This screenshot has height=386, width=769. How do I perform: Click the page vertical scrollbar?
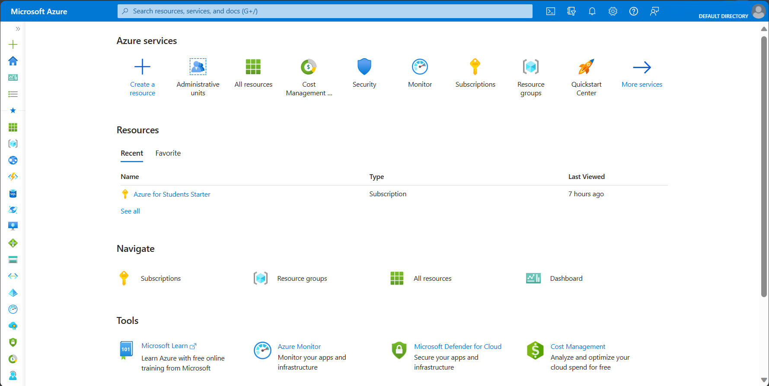(x=764, y=167)
